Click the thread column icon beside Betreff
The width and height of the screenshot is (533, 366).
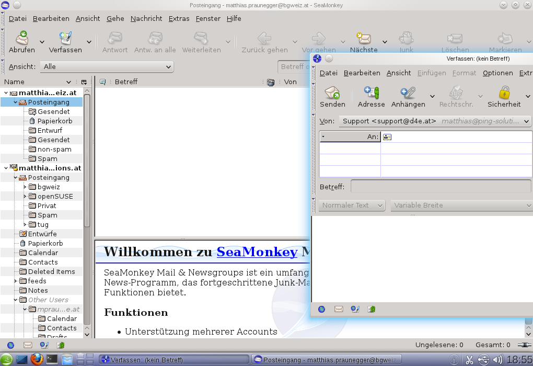[102, 82]
